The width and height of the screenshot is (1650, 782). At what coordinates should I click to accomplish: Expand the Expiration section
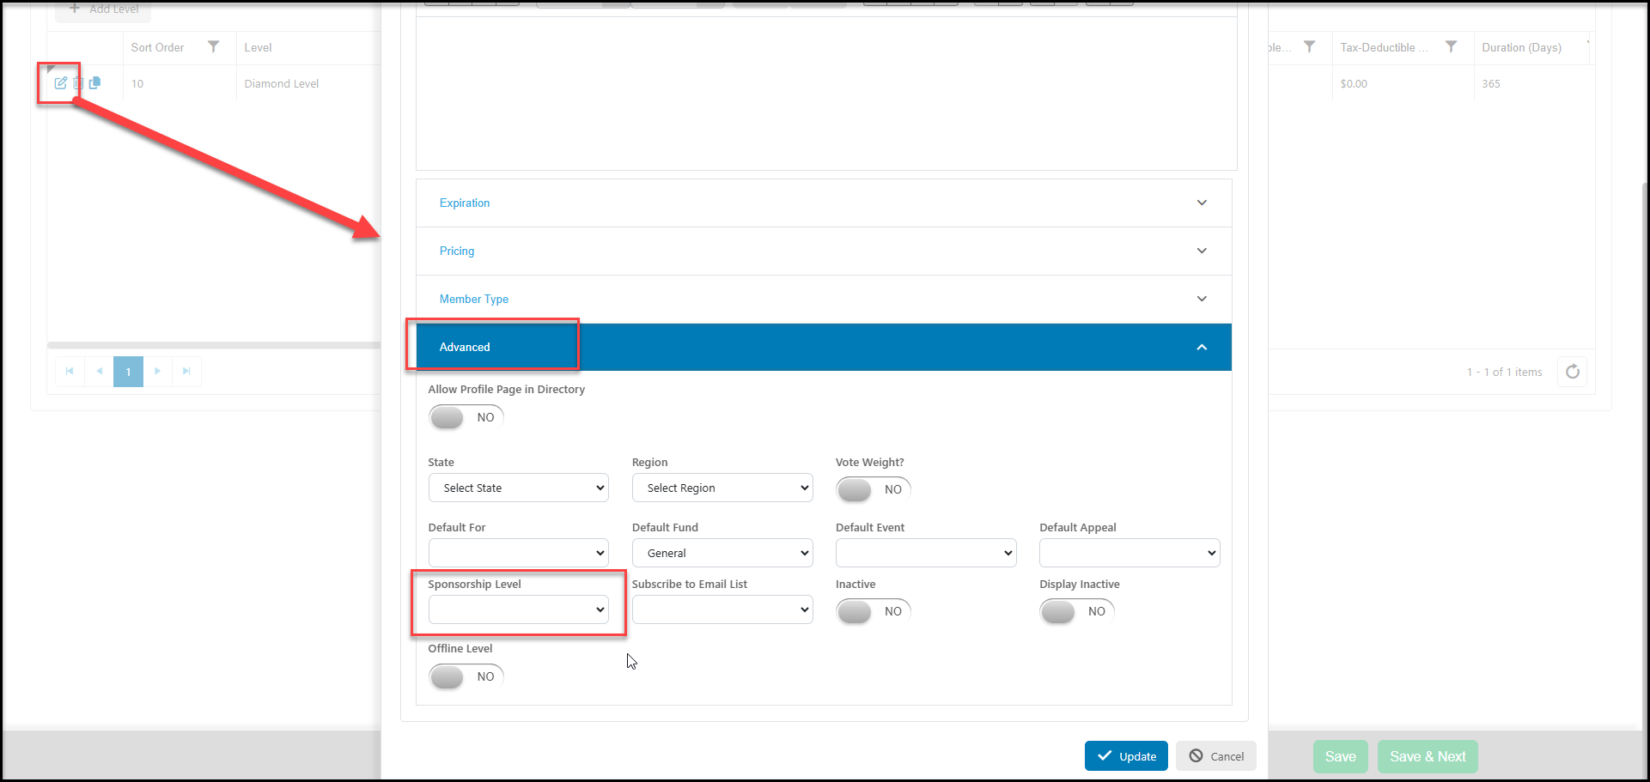pyautogui.click(x=824, y=203)
